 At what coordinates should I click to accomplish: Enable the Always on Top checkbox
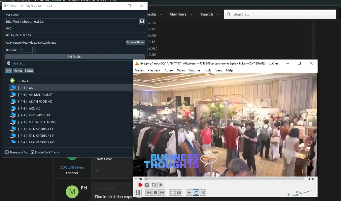point(7,152)
